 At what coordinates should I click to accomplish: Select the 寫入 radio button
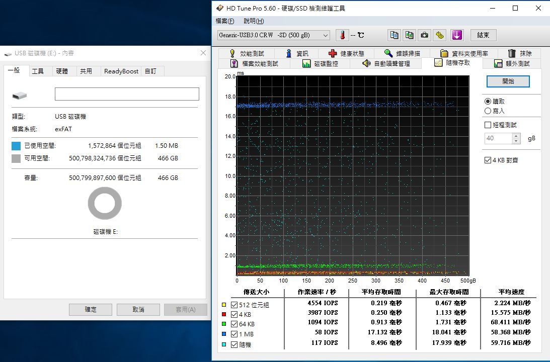click(488, 111)
